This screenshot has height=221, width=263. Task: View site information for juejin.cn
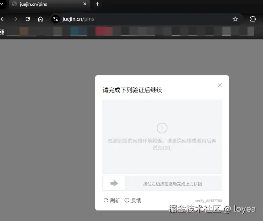pyautogui.click(x=56, y=19)
